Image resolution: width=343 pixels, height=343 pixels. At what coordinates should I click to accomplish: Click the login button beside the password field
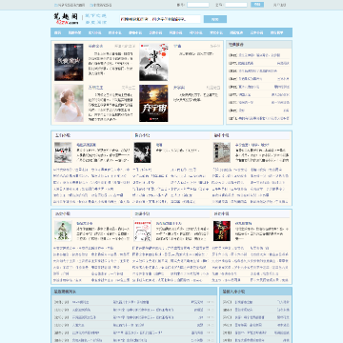[257, 5]
